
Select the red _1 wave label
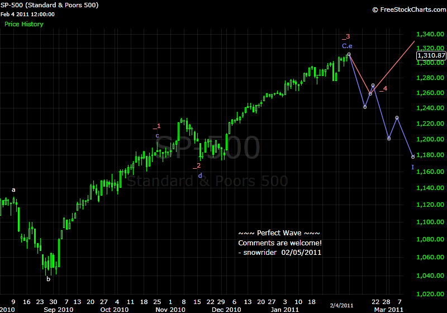tap(157, 126)
